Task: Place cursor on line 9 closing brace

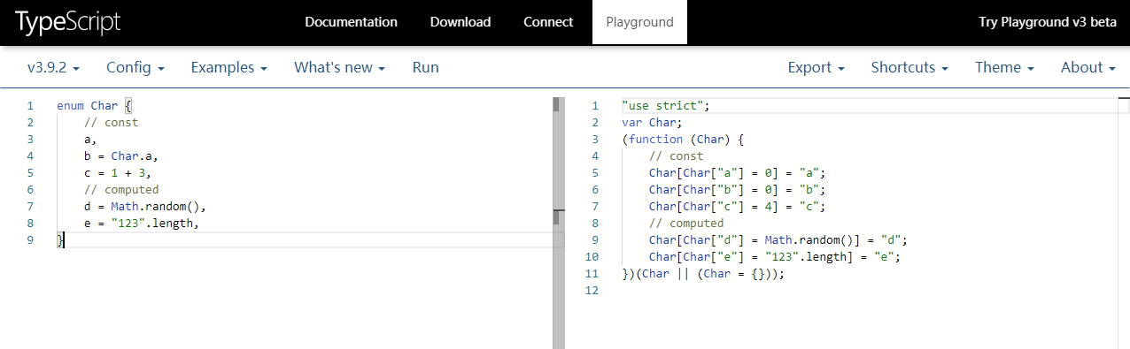Action: pyautogui.click(x=59, y=239)
